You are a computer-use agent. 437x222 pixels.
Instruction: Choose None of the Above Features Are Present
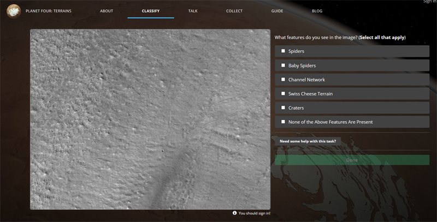tap(283, 122)
